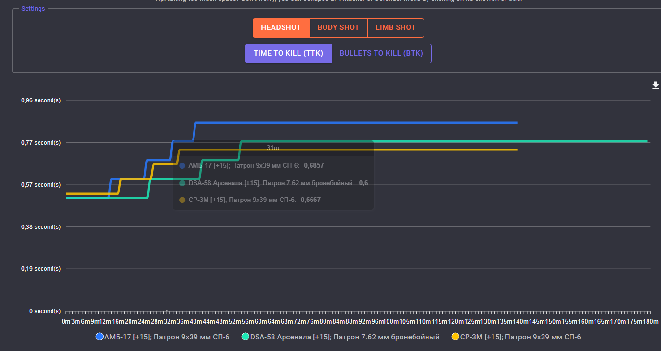Switch to BULLETS TO KILL (BTK) mode
Viewport: 661px width, 351px height.
point(381,53)
